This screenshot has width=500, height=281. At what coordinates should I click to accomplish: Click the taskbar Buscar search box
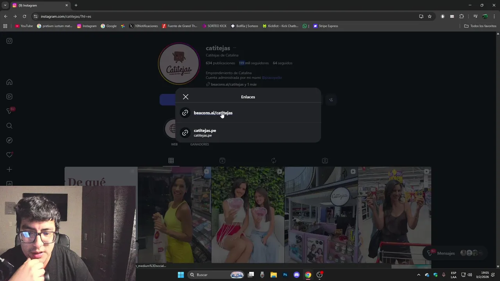click(x=217, y=275)
